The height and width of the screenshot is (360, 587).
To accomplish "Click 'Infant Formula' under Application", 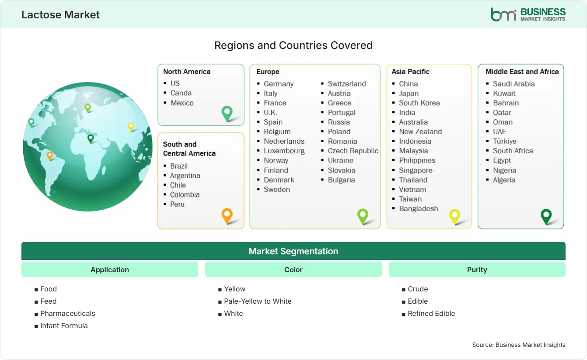I will [64, 325].
